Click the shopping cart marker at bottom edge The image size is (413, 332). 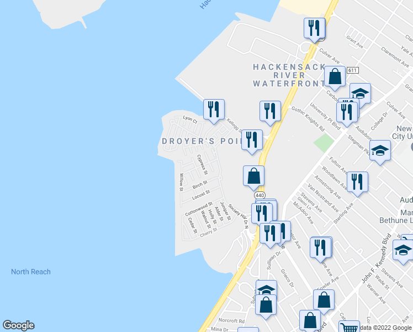click(348, 328)
